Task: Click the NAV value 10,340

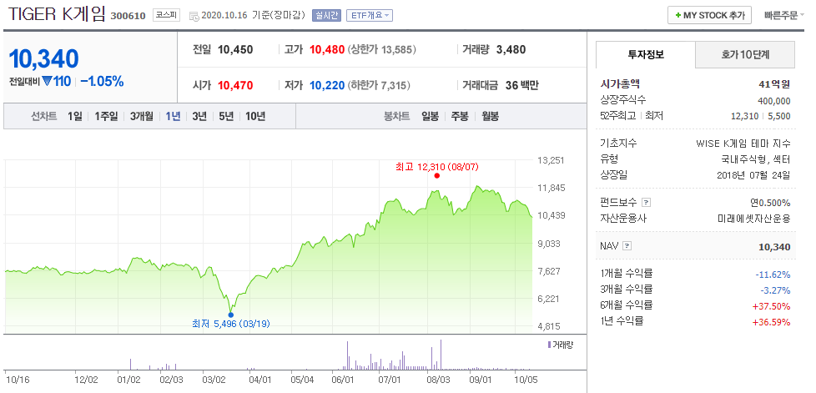Action: tap(774, 247)
